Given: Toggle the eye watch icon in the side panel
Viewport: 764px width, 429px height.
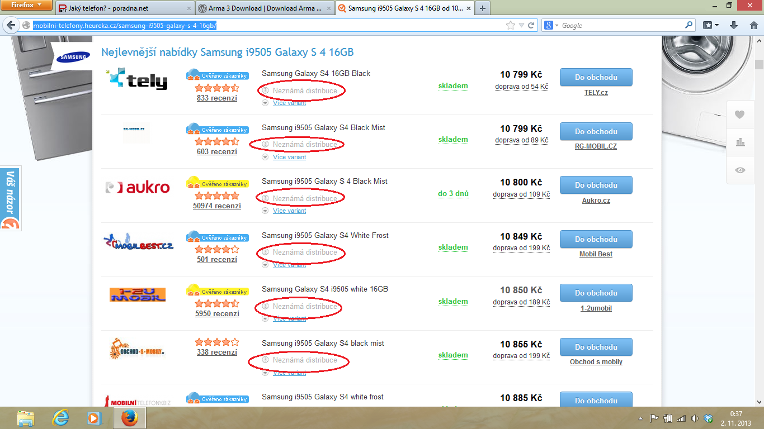Looking at the screenshot, I should point(741,170).
